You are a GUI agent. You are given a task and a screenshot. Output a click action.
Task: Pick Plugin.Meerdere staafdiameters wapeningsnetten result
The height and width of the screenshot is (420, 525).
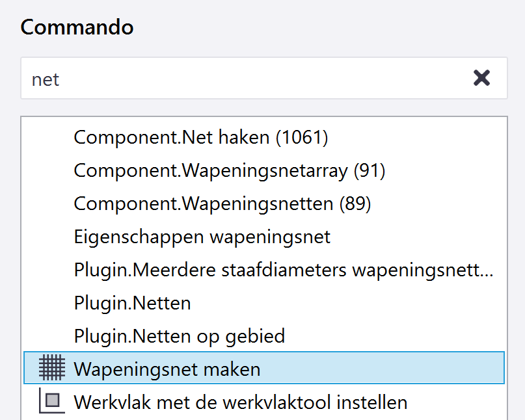(283, 270)
